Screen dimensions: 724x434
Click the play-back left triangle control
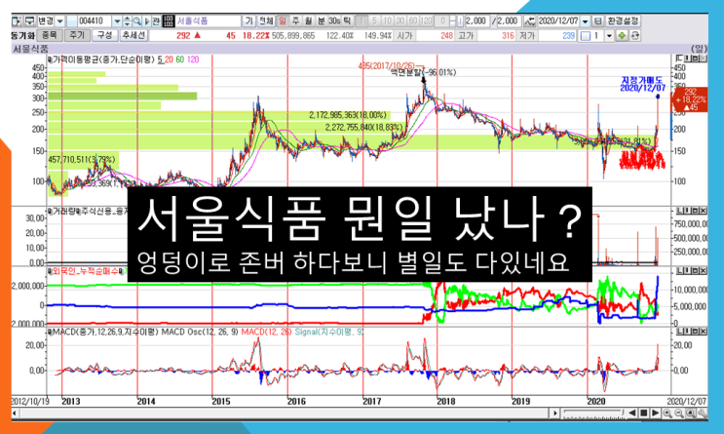(632, 413)
